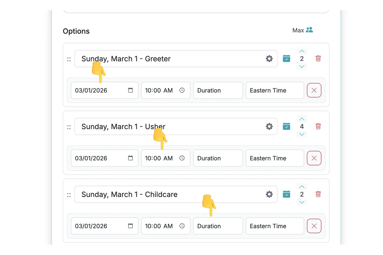Delete the Greeter option with trash icon
383x255 pixels.
318,59
